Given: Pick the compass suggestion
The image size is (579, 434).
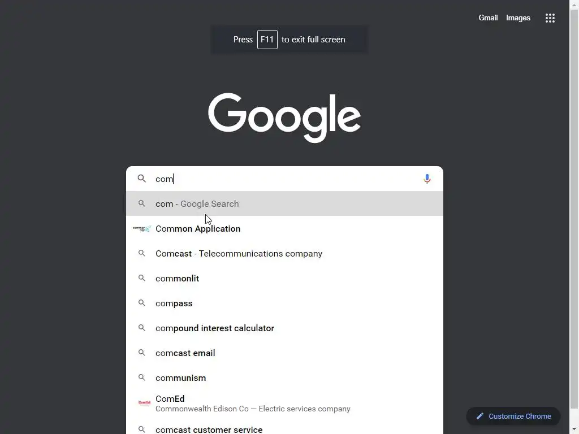Looking at the screenshot, I should [x=284, y=303].
